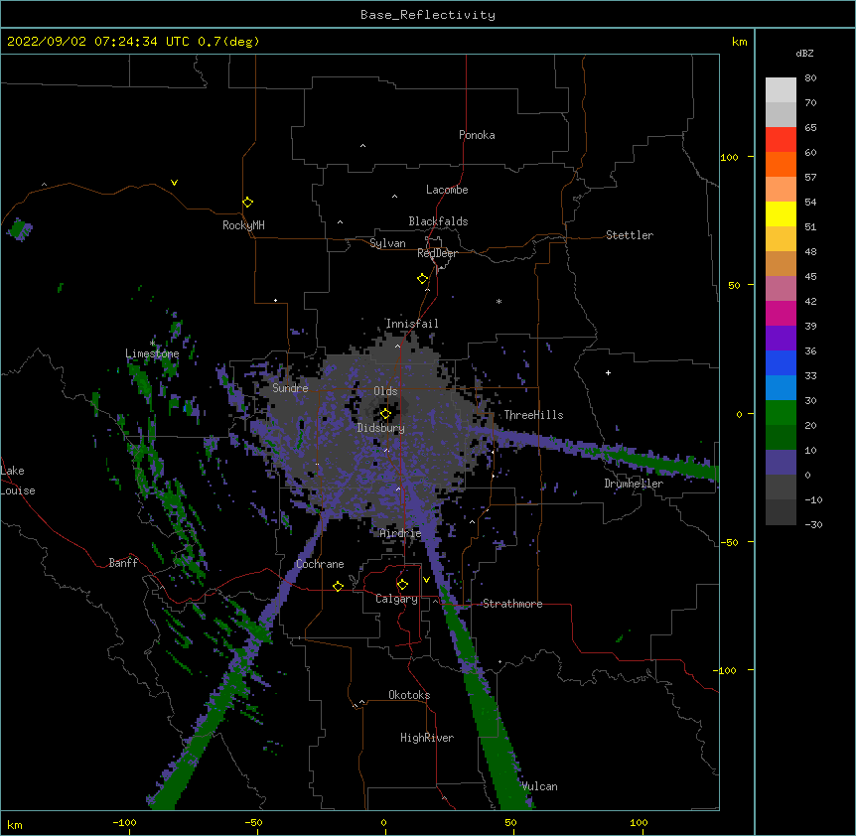Click the dBZ legend heading

click(x=804, y=54)
